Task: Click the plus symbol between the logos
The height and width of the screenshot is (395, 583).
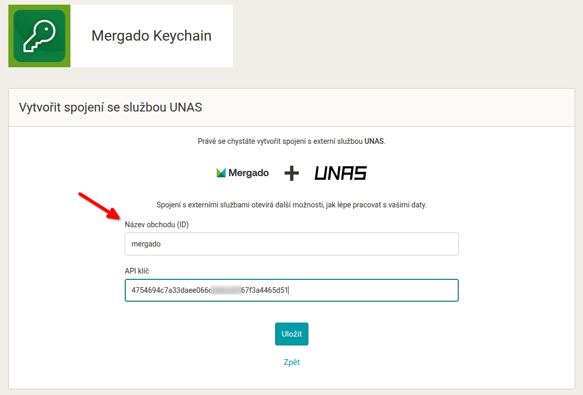Action: coord(291,174)
